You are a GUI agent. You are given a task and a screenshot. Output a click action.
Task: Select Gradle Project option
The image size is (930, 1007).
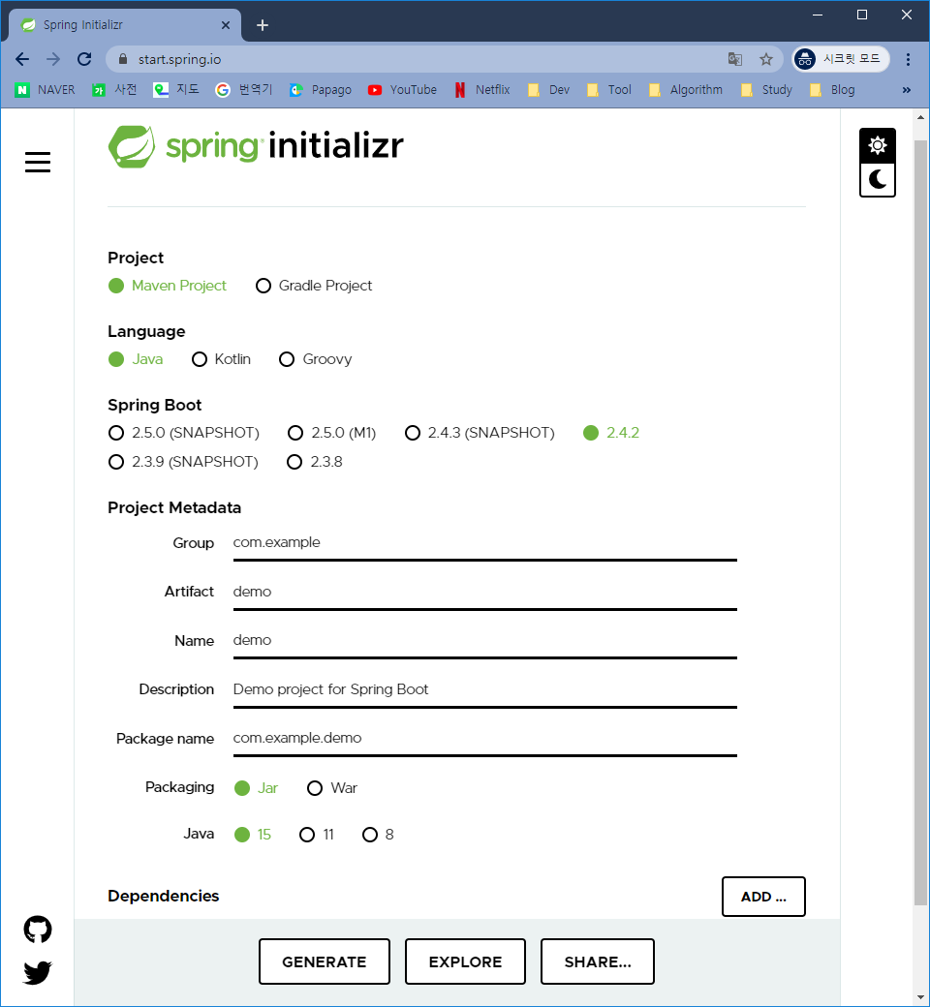(314, 286)
